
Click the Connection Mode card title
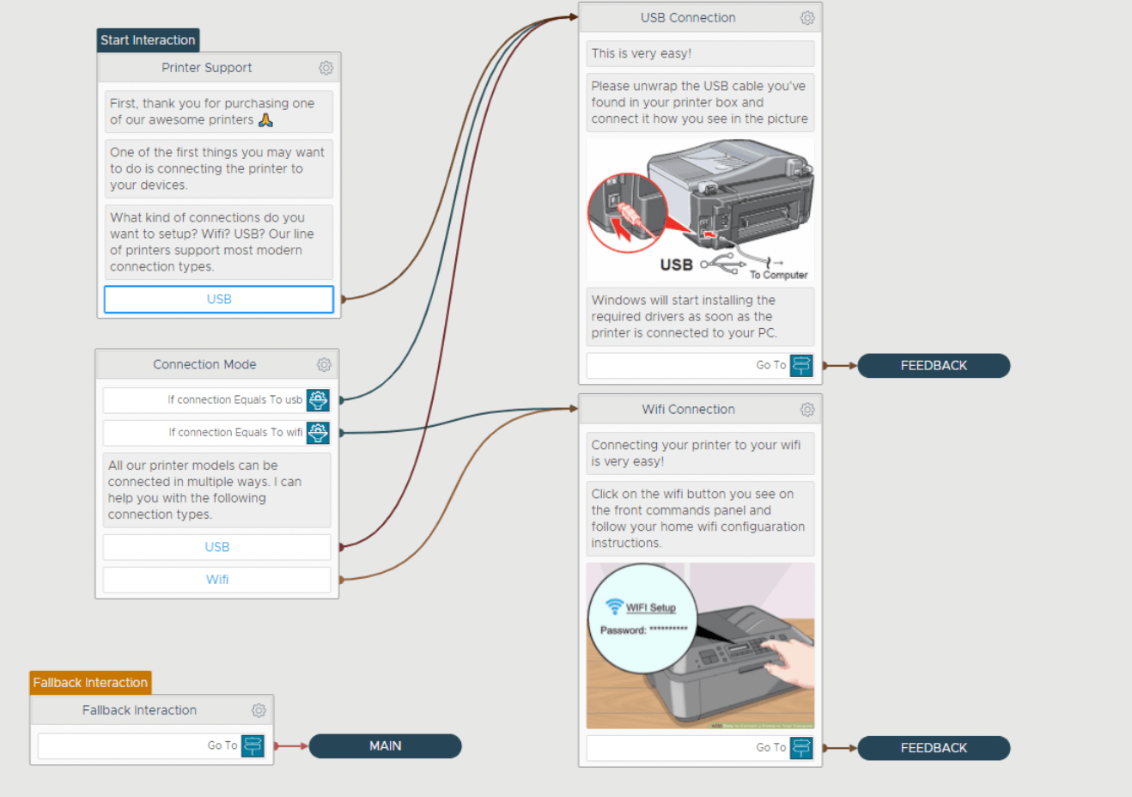tap(204, 365)
